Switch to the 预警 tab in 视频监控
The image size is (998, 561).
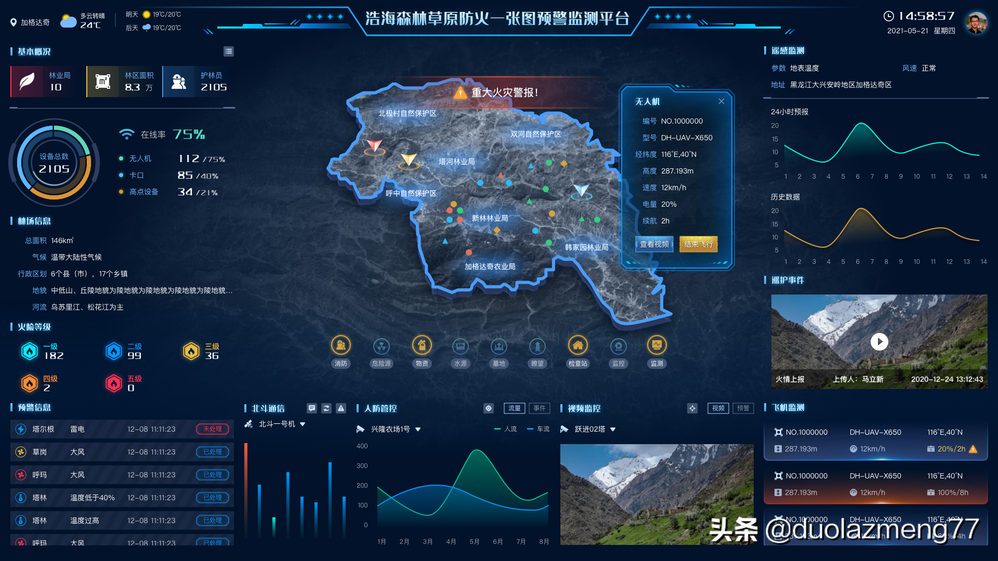pos(743,408)
